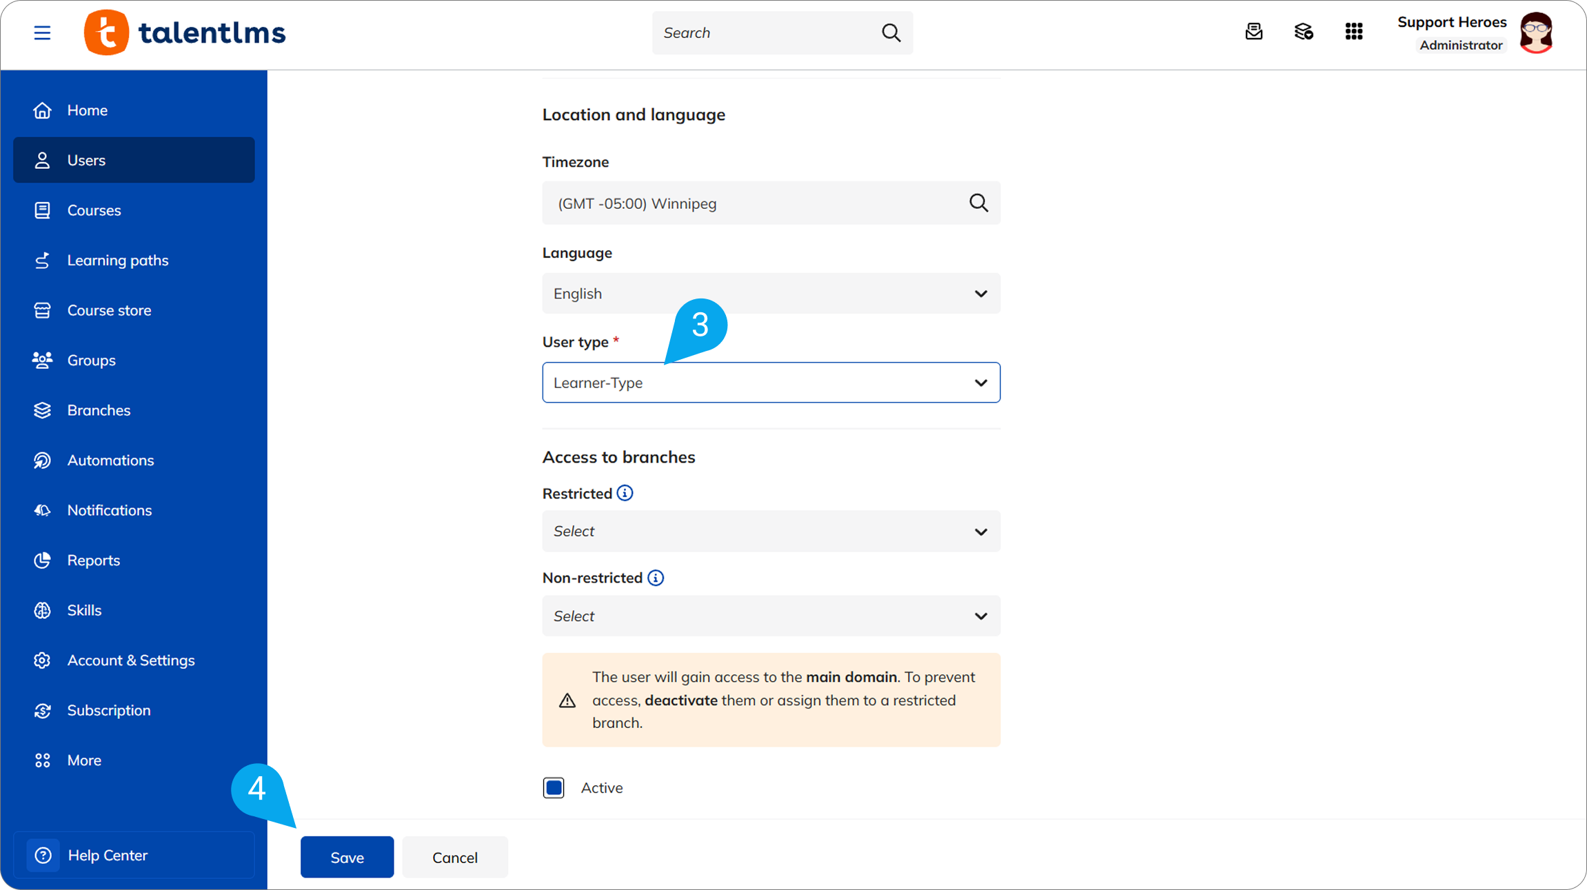1587x890 pixels.
Task: Cancel editing the user
Action: (455, 857)
